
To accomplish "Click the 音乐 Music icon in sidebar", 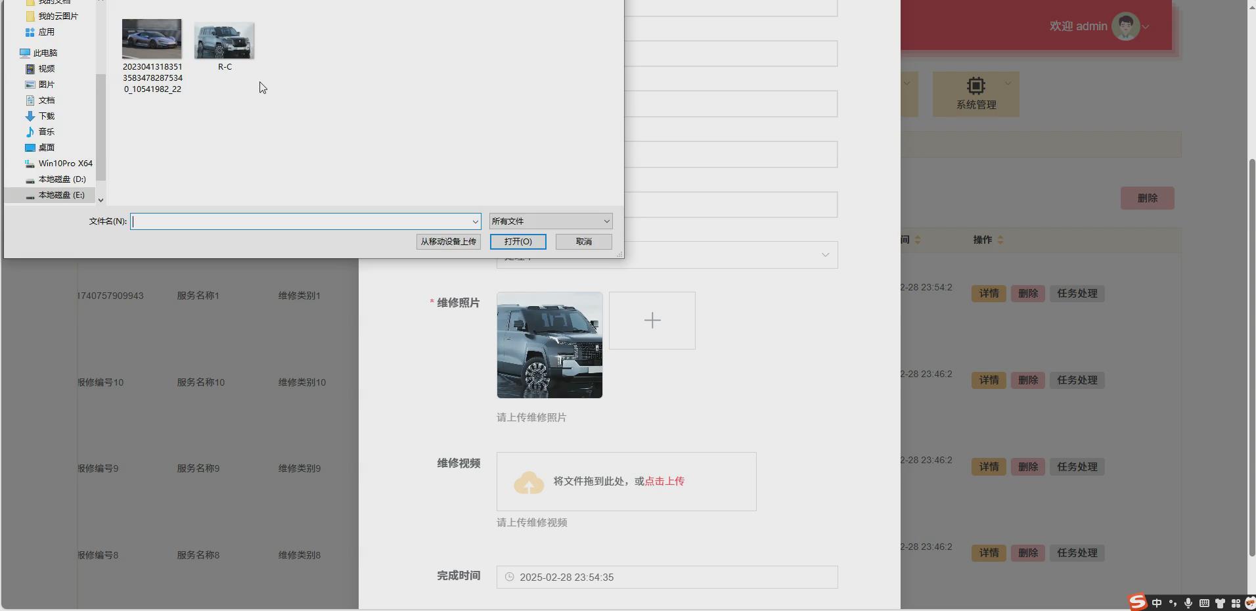I will tap(31, 131).
